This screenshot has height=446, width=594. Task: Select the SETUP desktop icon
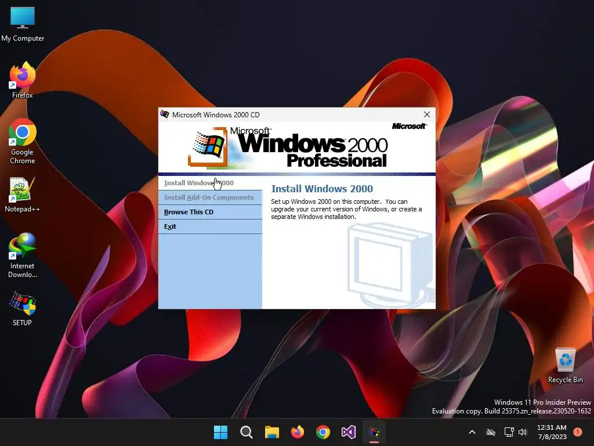point(23,309)
